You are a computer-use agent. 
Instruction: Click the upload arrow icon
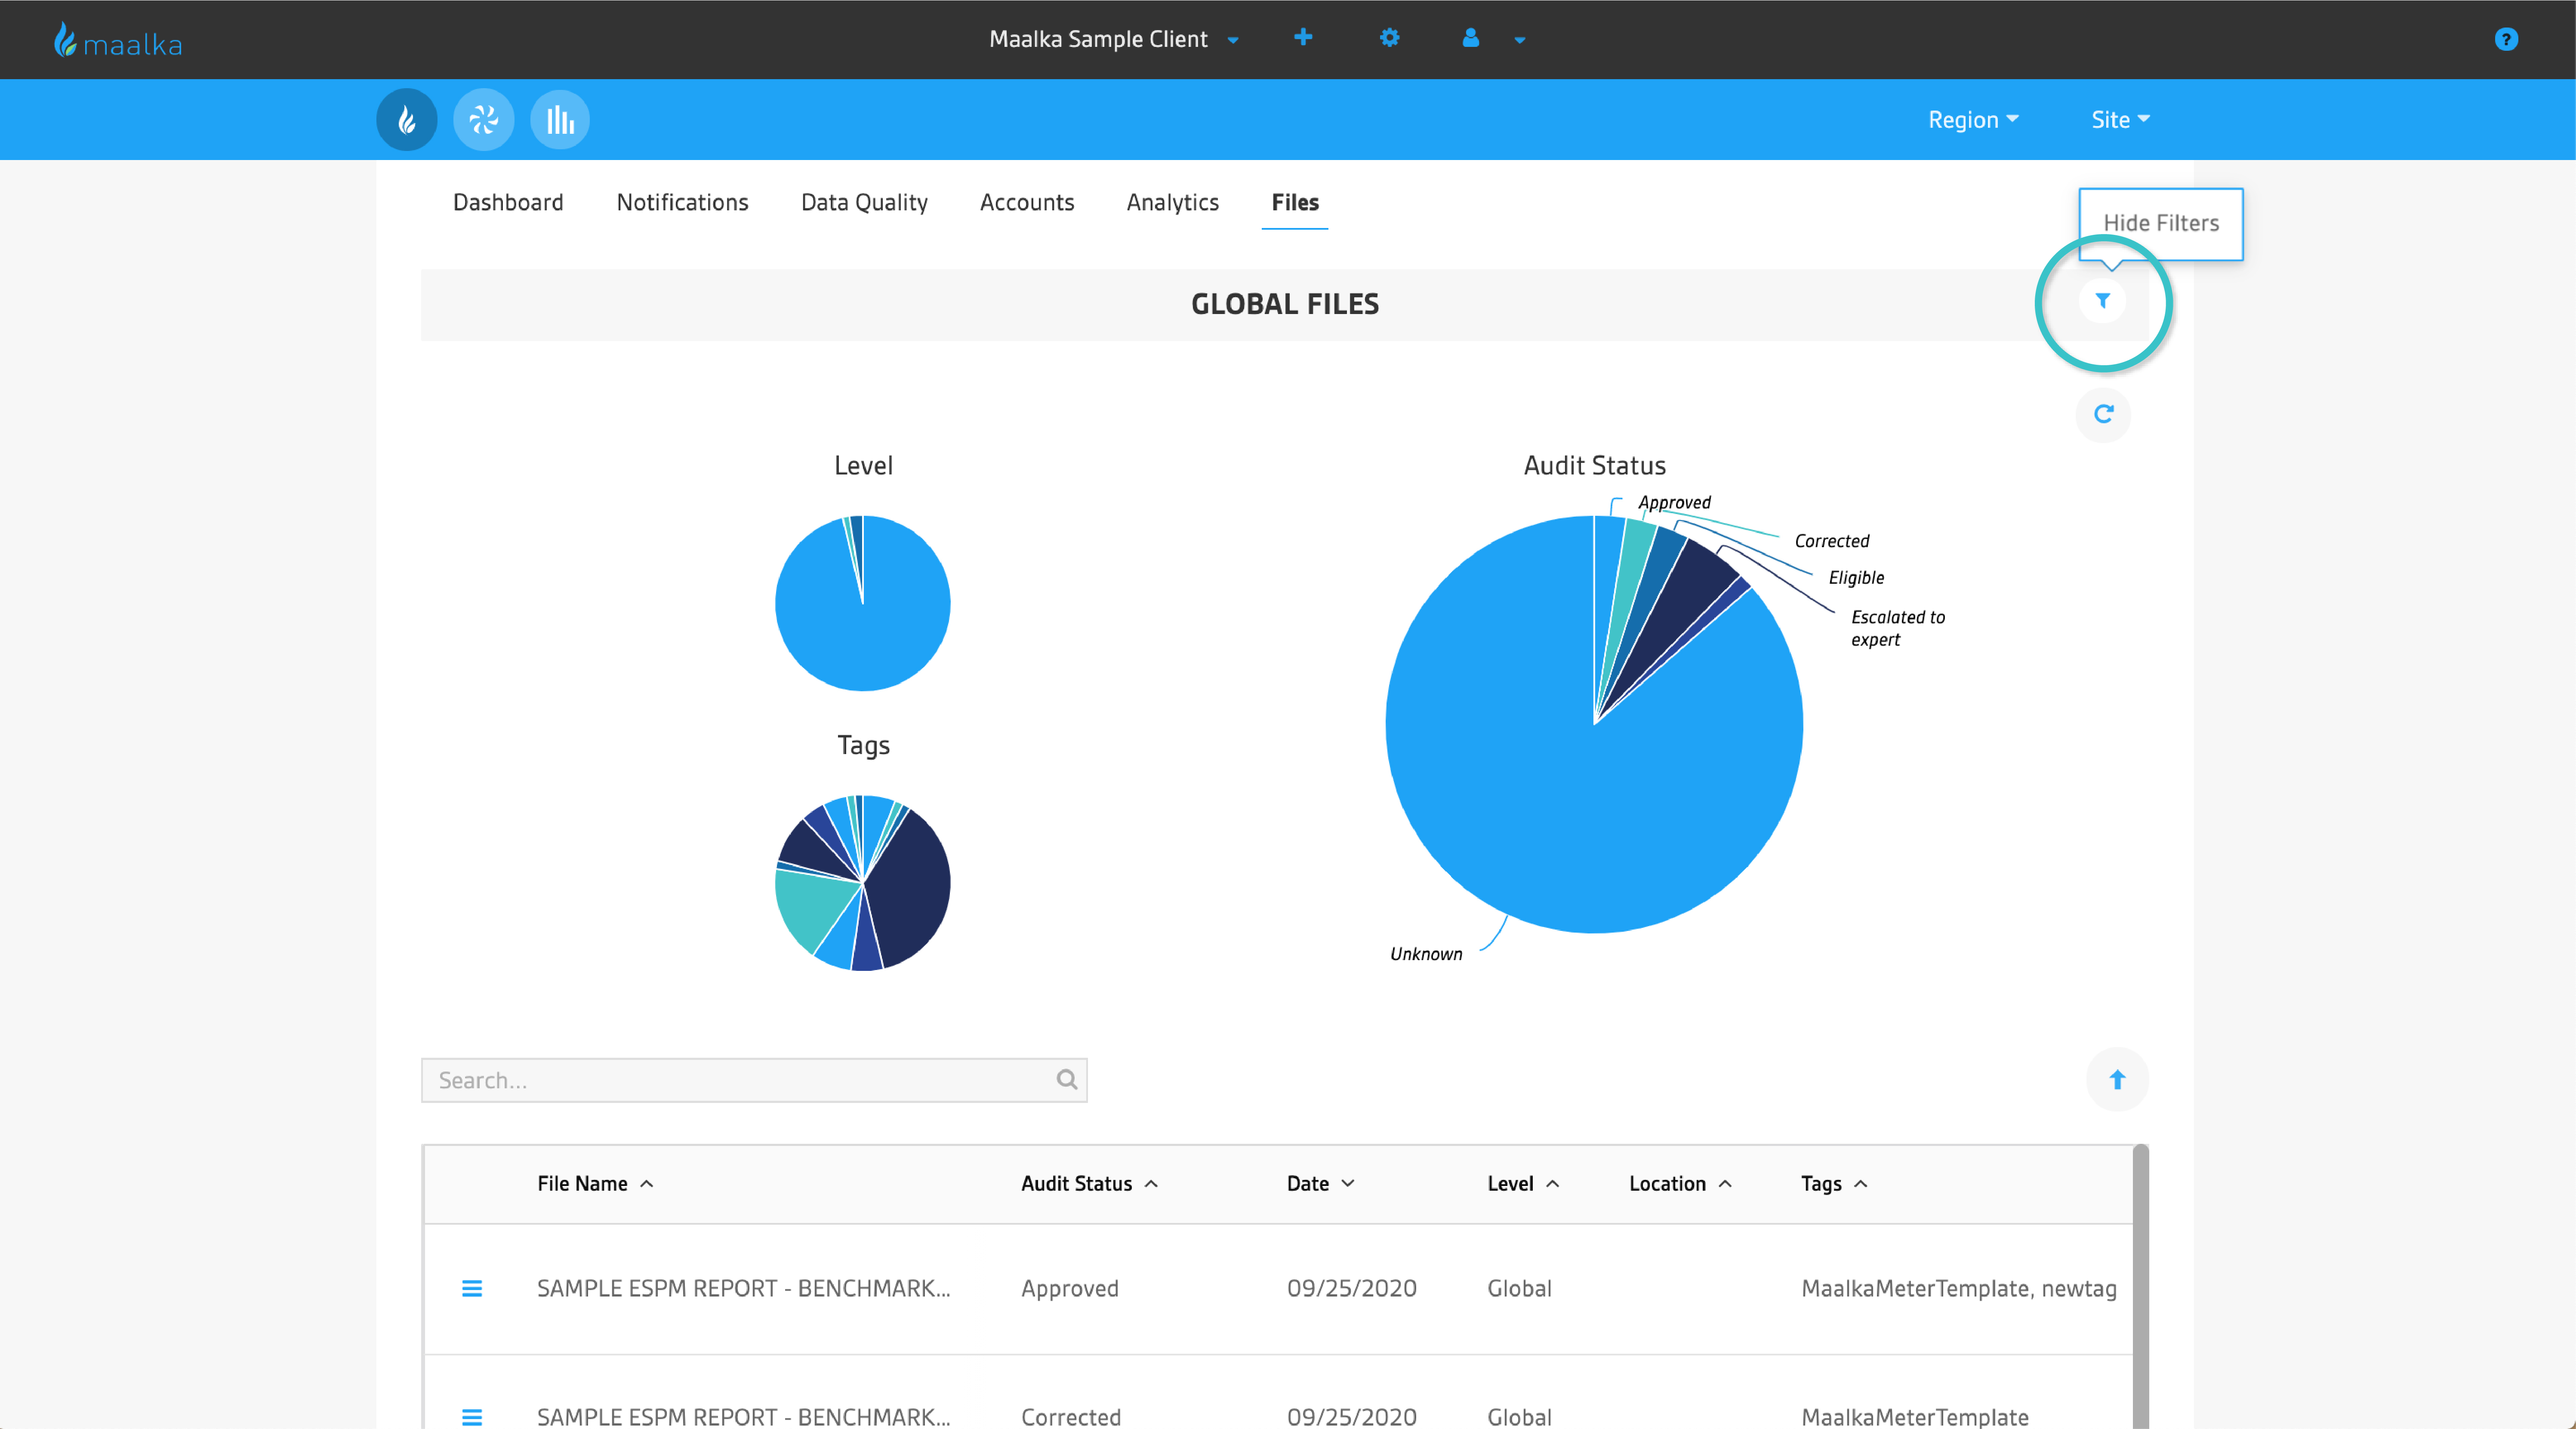click(2117, 1080)
